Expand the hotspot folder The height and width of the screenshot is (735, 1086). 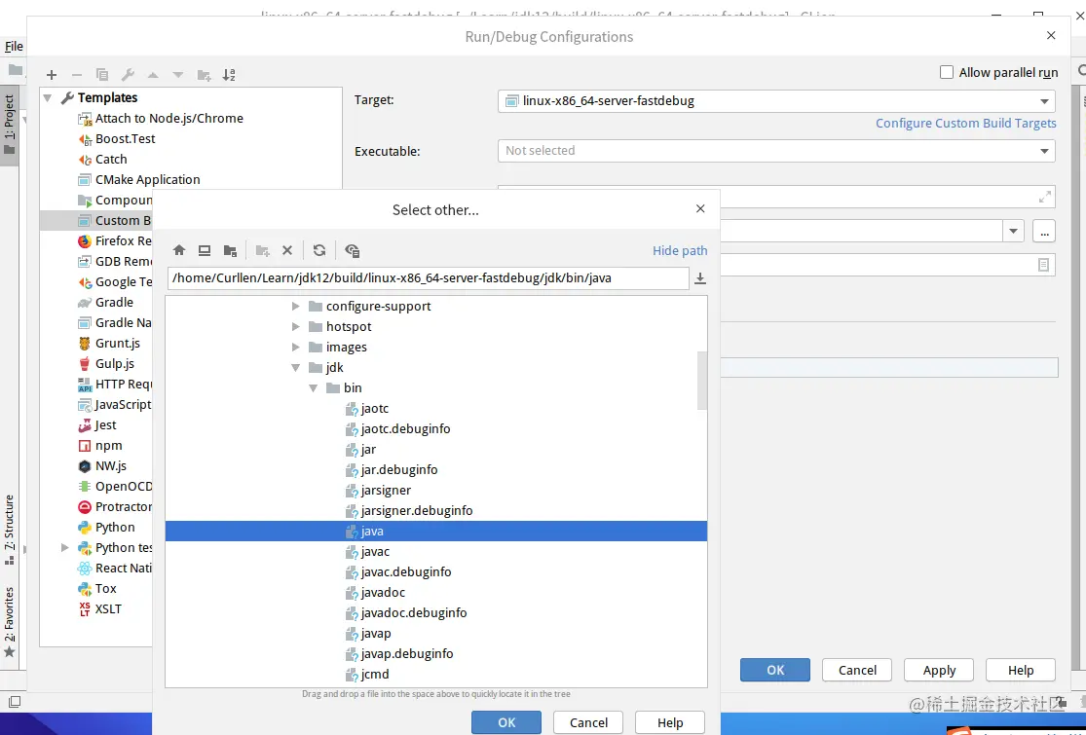tap(296, 327)
